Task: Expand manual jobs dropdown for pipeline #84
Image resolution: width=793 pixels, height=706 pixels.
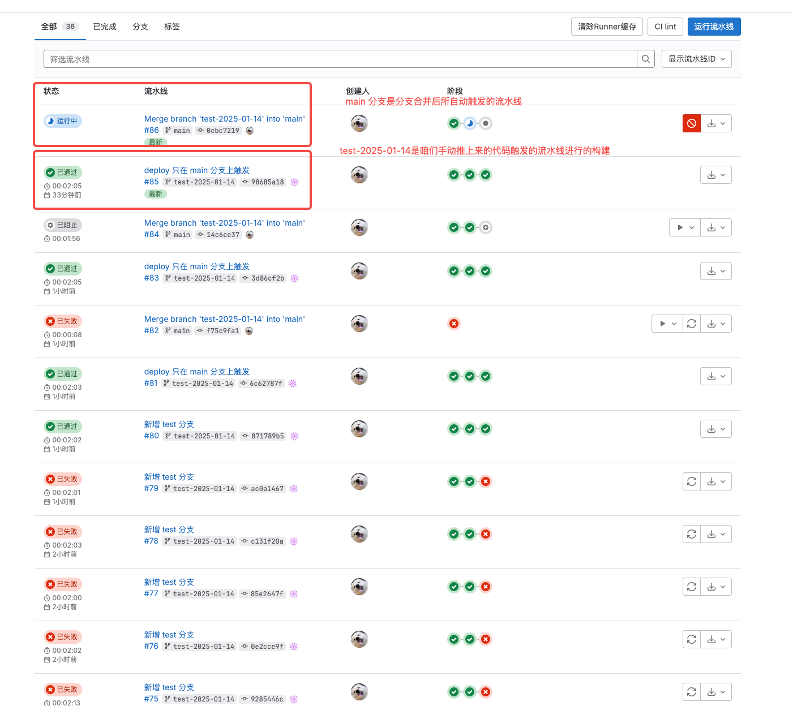Action: (x=685, y=227)
